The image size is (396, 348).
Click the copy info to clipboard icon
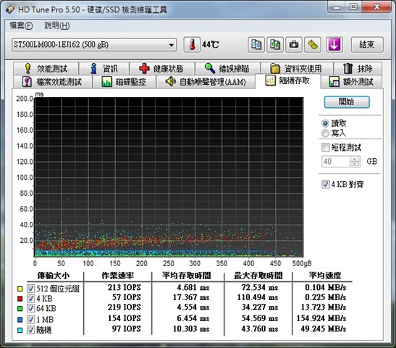[256, 45]
